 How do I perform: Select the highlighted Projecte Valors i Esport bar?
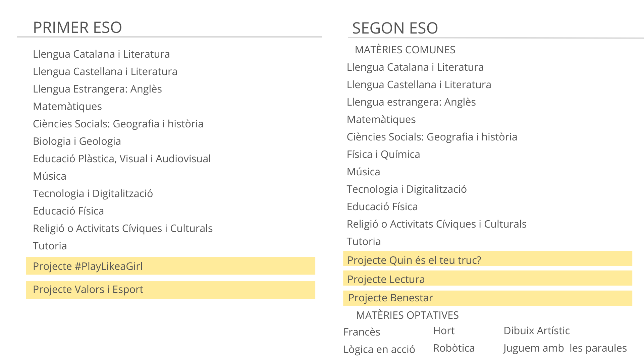170,290
